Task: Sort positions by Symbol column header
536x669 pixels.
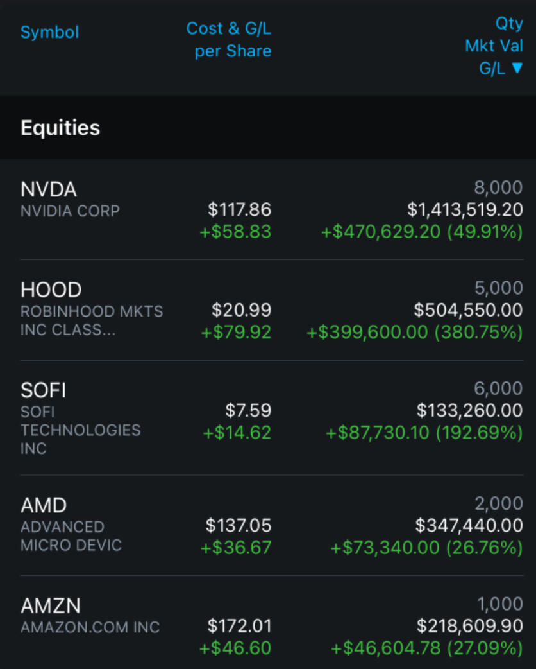Action: coord(49,32)
